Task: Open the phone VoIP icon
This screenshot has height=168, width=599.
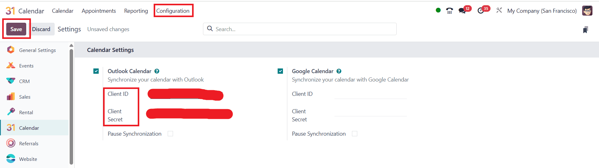Action: coord(449,11)
